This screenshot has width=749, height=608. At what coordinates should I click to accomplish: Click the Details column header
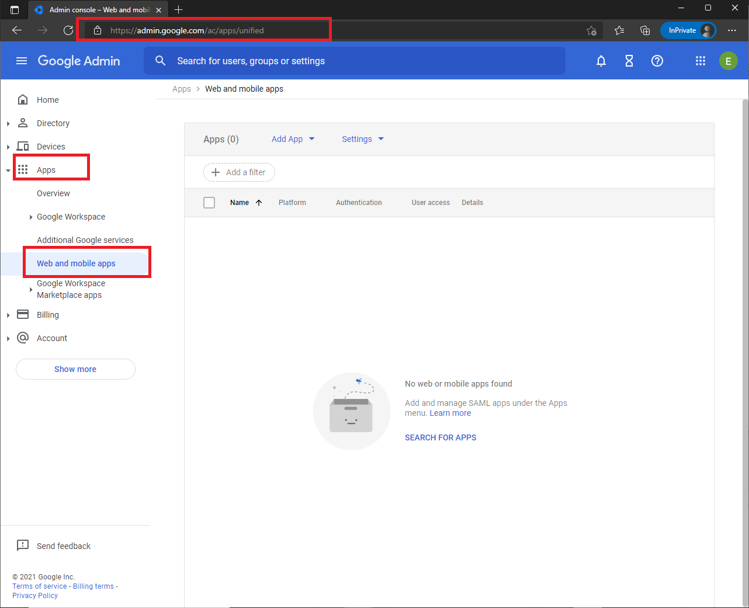click(472, 203)
